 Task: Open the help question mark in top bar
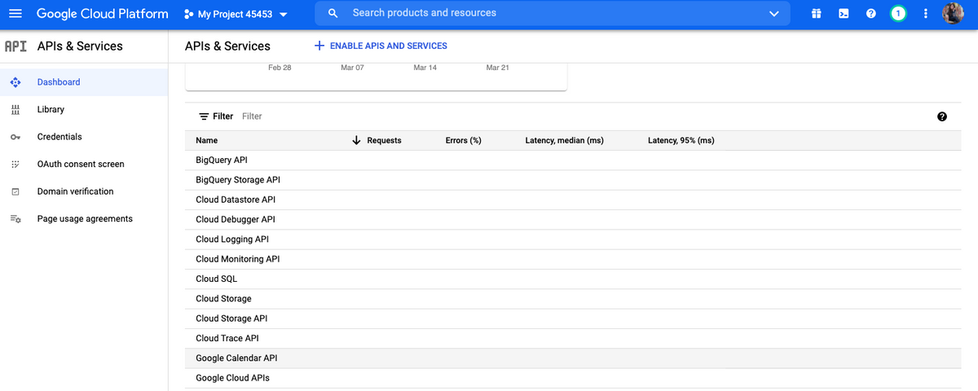[870, 14]
